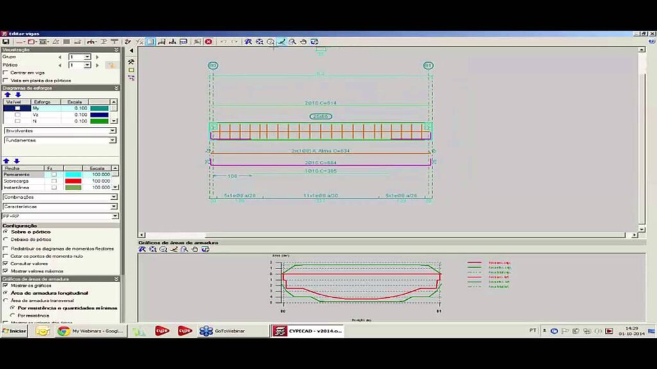The image size is (657, 369).
Task: Expand the Combinações dropdown list
Action: (113, 197)
